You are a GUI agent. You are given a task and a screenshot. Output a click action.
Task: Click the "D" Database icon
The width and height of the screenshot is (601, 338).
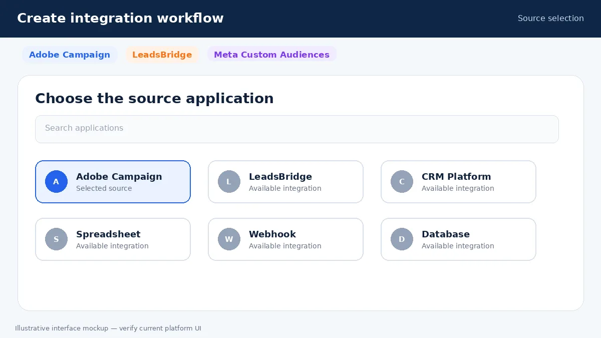[402, 239]
